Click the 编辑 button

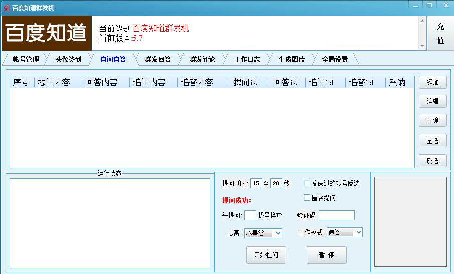click(432, 101)
